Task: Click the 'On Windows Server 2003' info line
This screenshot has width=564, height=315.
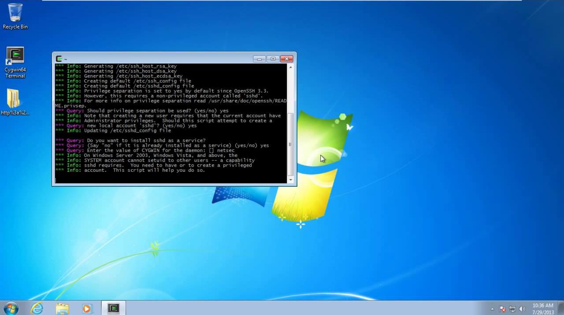Action: tap(146, 155)
